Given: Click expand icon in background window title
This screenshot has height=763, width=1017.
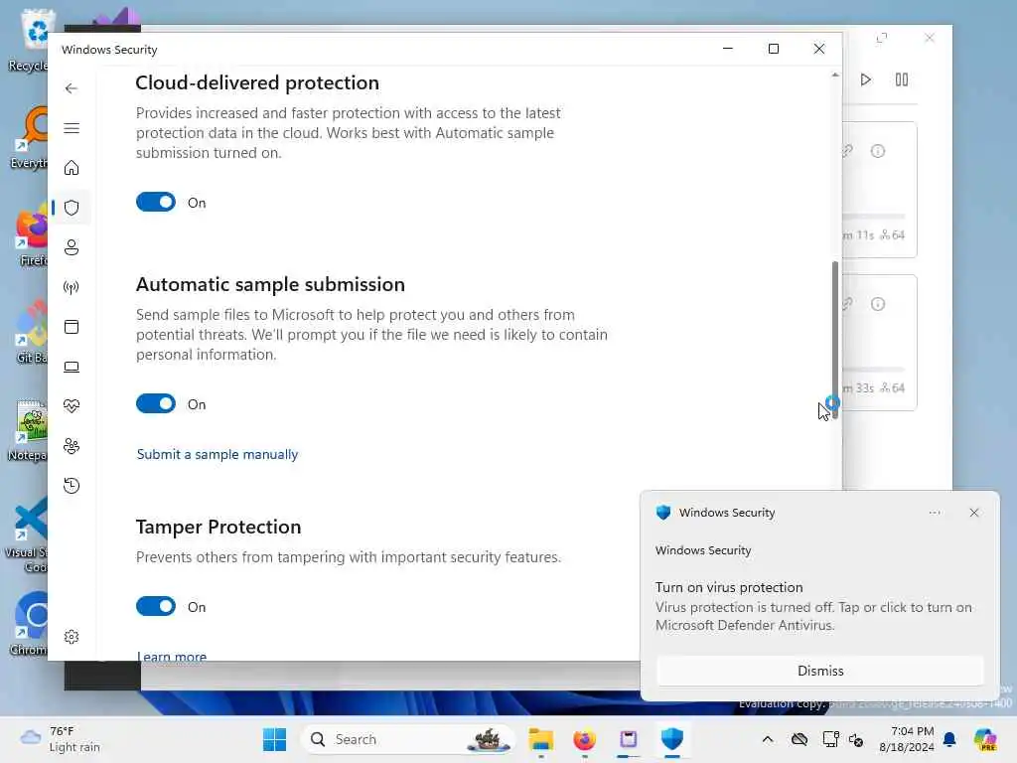Looking at the screenshot, I should (x=882, y=39).
